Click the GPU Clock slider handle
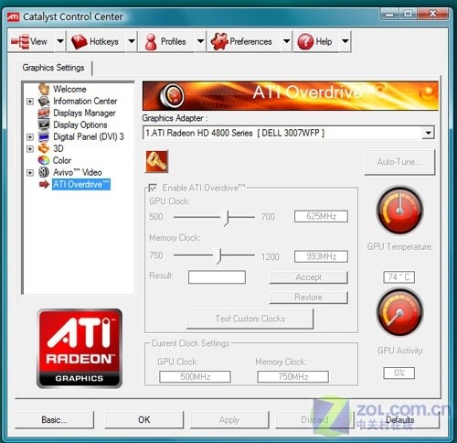This screenshot has width=457, height=443. tap(226, 218)
